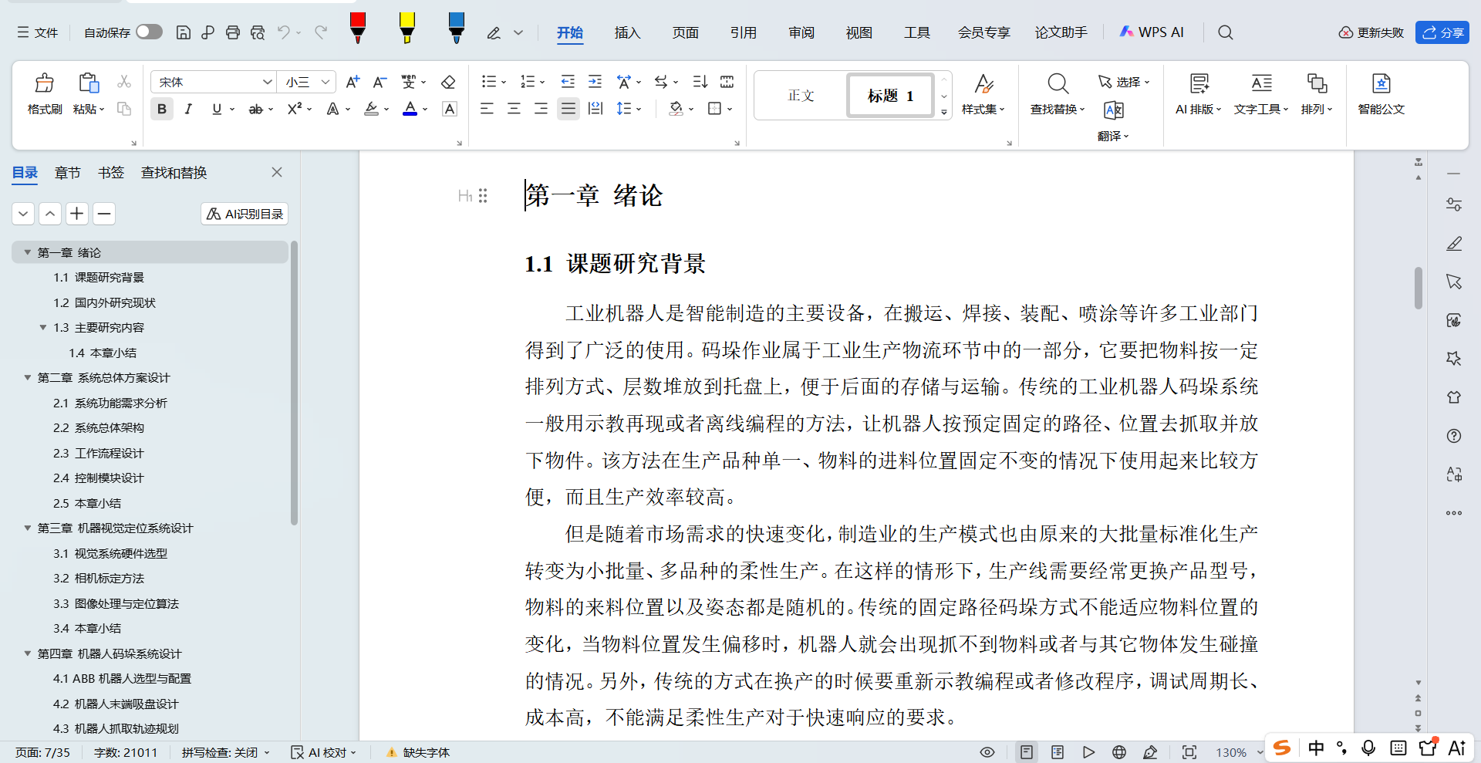The image size is (1481, 763).
Task: Collapse 第一章 绪论 in outline
Action: (x=28, y=252)
